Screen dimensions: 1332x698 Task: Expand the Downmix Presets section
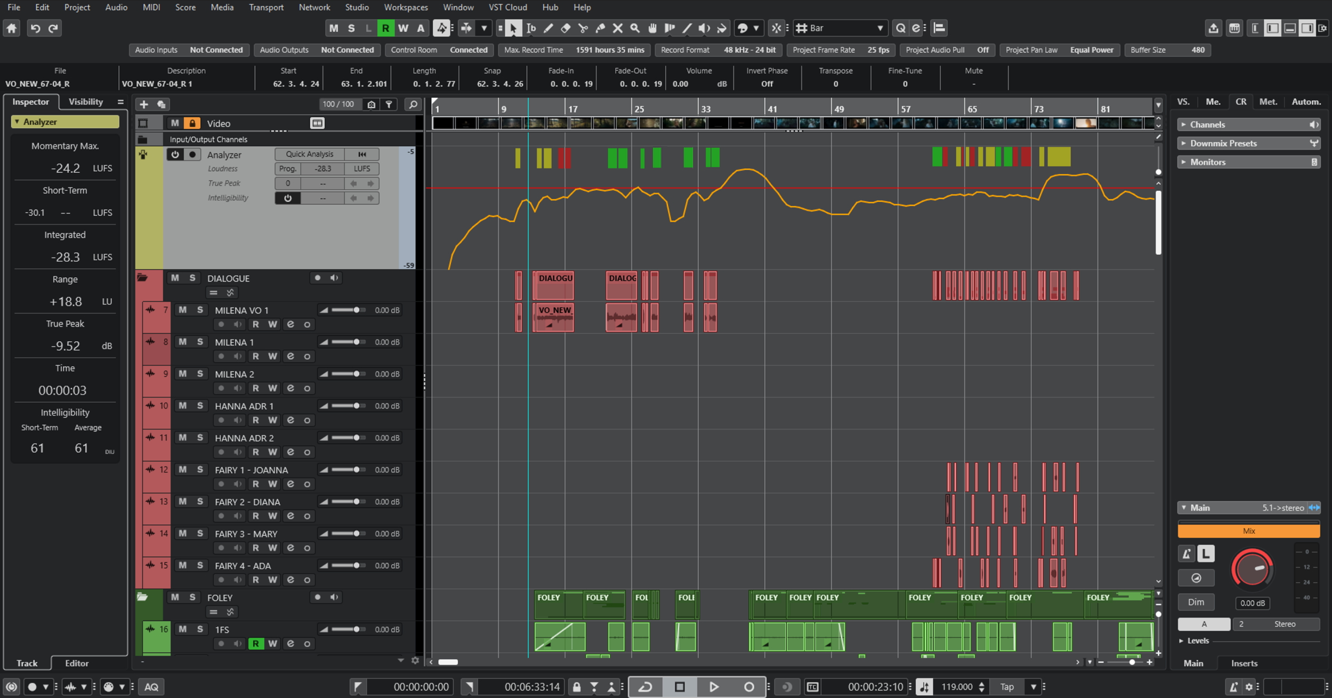1223,143
